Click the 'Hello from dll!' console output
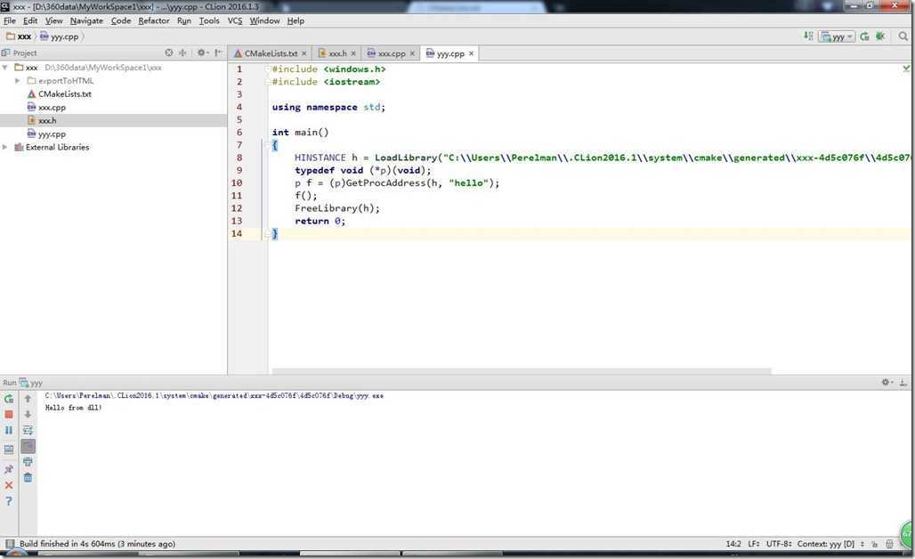The width and height of the screenshot is (915, 559). coord(74,408)
